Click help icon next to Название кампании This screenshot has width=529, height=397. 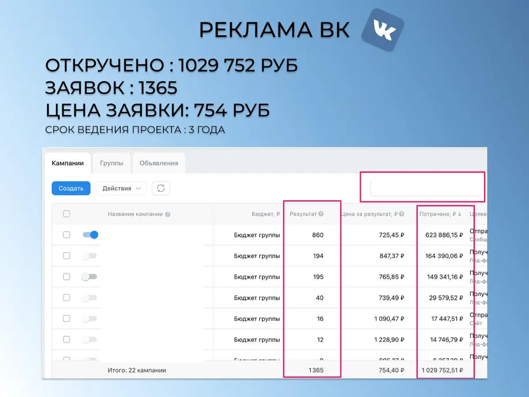coord(168,214)
